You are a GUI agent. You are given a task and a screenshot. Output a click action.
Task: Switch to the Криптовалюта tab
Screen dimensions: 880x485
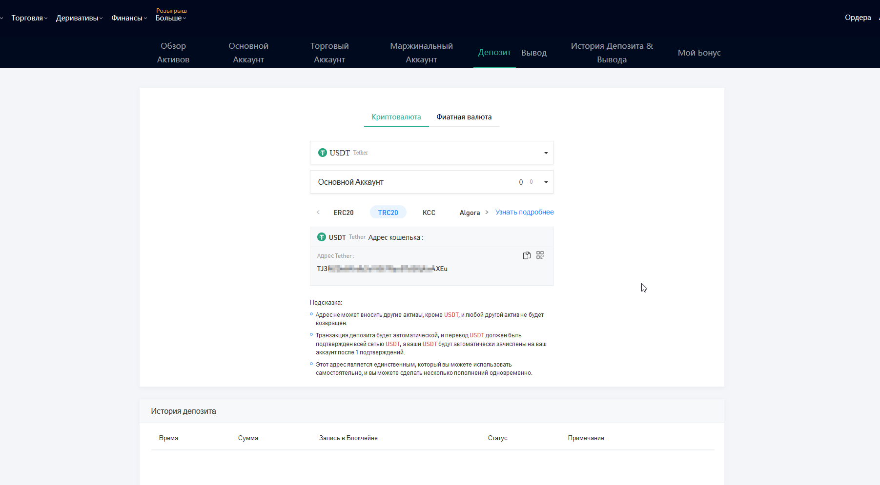(x=396, y=117)
